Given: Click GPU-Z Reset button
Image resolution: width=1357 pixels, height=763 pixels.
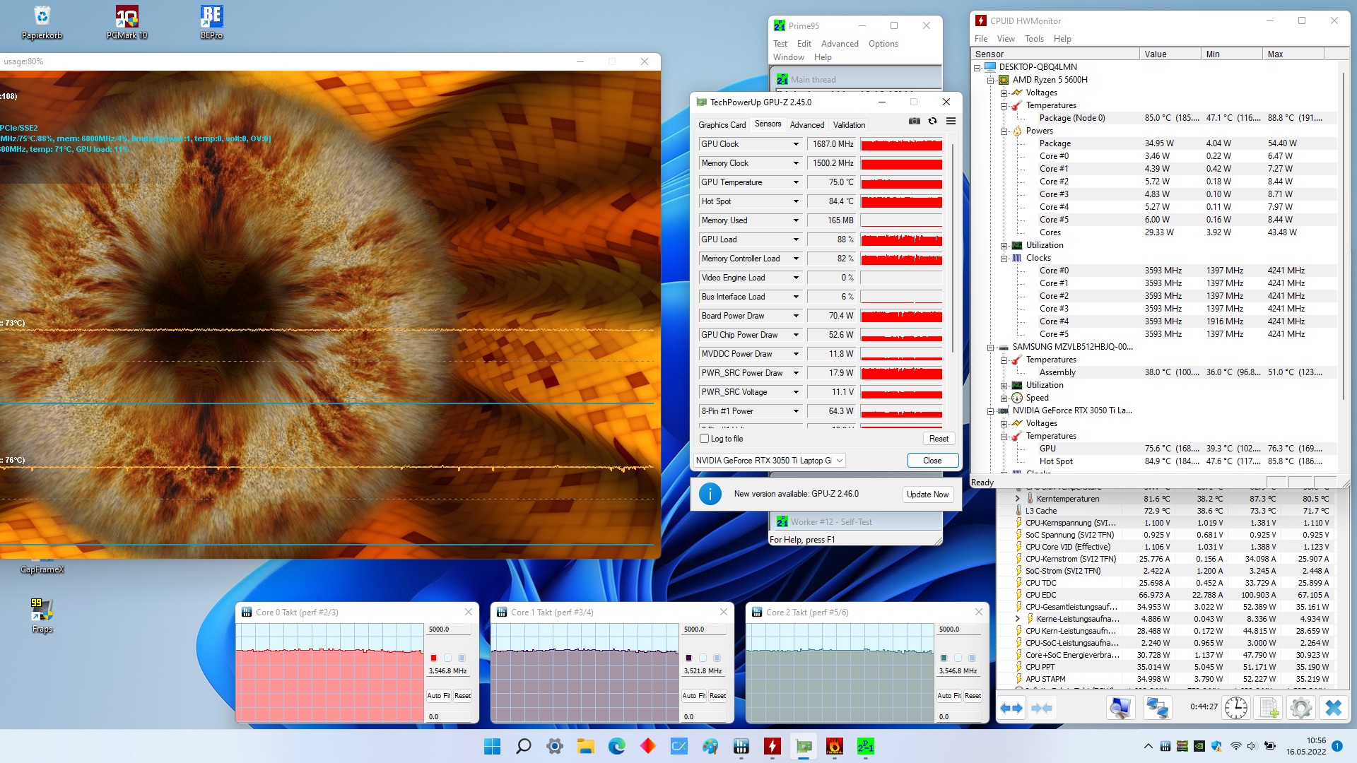Looking at the screenshot, I should pos(939,439).
